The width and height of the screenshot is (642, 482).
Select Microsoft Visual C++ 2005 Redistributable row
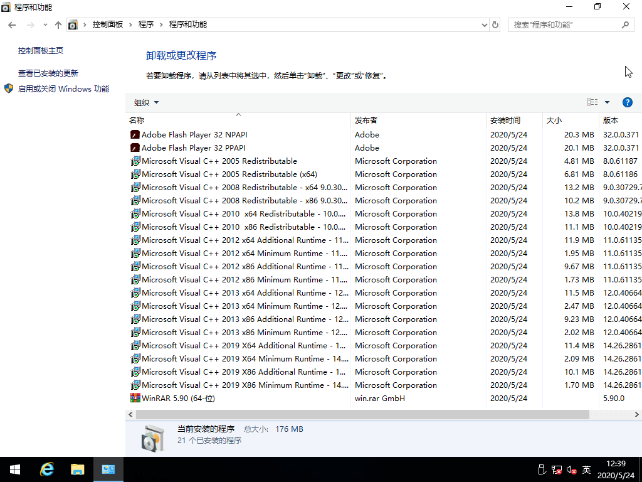(384, 161)
